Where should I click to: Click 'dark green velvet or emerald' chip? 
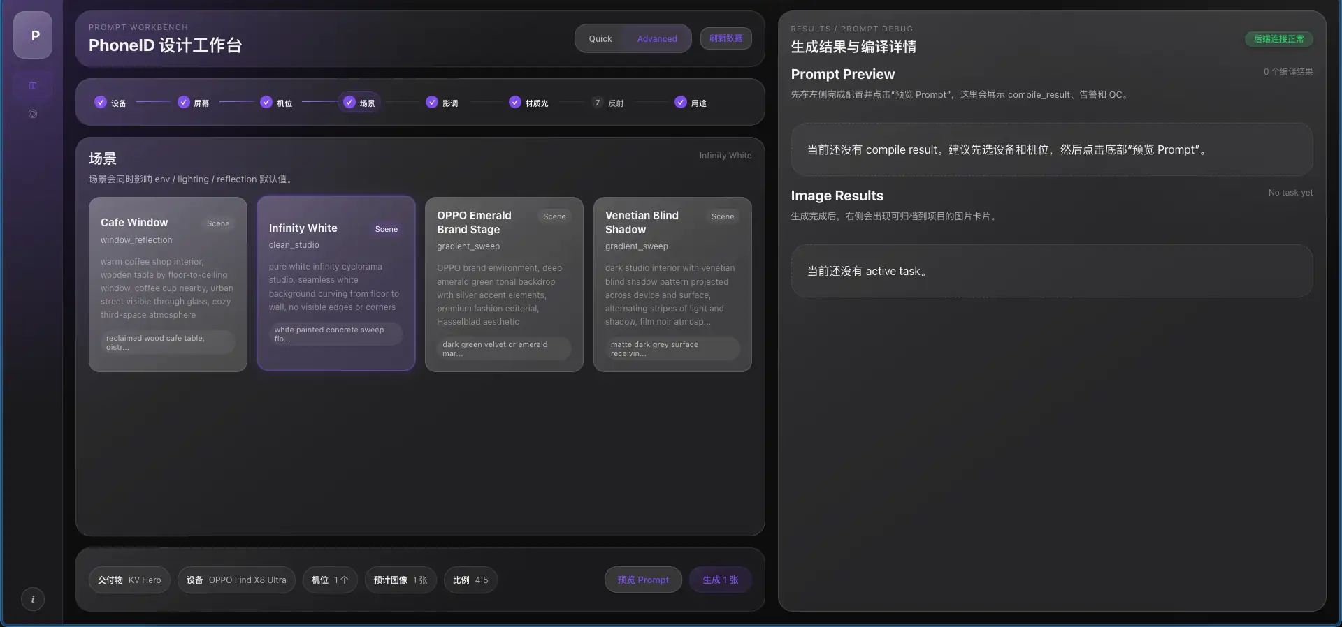[x=504, y=348]
